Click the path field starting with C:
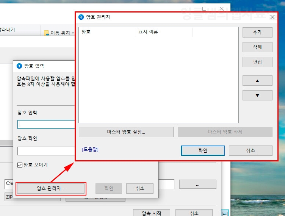The height and width of the screenshot is (216, 285). tap(9, 184)
